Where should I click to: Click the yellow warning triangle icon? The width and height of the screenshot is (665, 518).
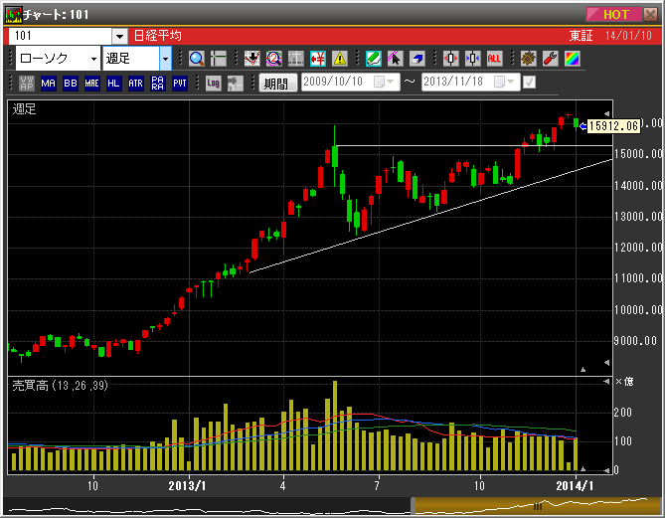click(x=340, y=59)
